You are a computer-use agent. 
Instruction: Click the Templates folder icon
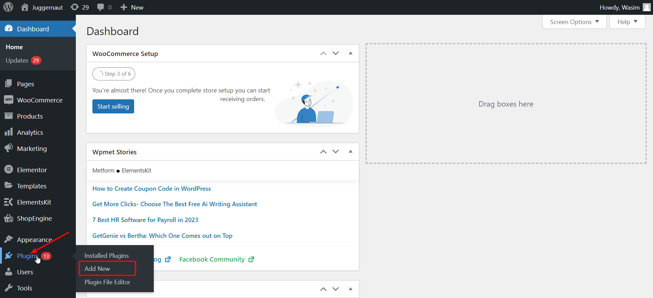click(x=9, y=186)
